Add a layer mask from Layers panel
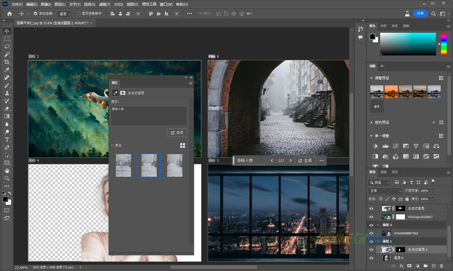This screenshot has height=271, width=453. click(409, 266)
